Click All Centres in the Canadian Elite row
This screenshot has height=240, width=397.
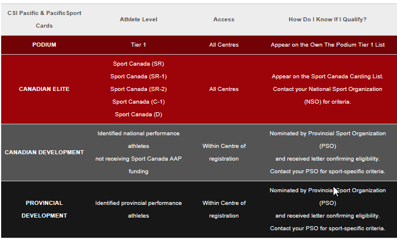pyautogui.click(x=224, y=89)
